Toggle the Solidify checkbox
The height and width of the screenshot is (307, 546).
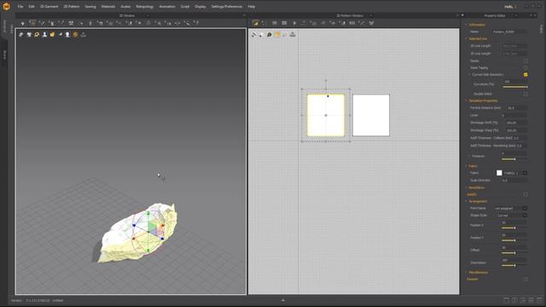coord(526,194)
